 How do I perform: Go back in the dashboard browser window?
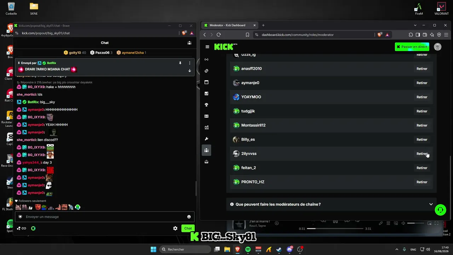pyautogui.click(x=205, y=35)
